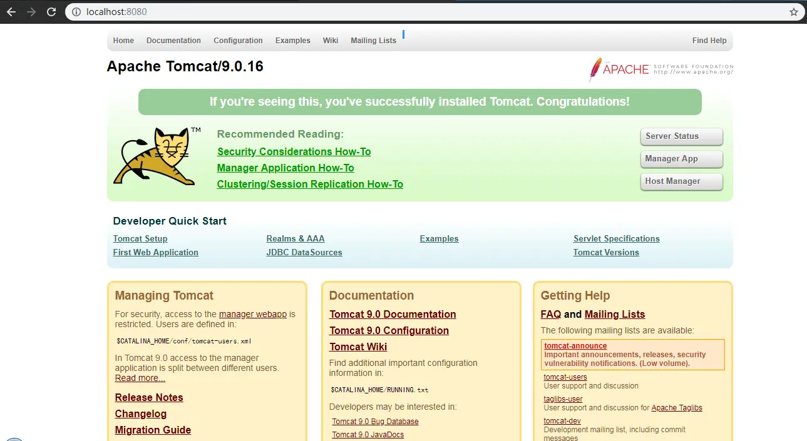Click the site information icon in address bar
The height and width of the screenshot is (441, 807).
(76, 12)
